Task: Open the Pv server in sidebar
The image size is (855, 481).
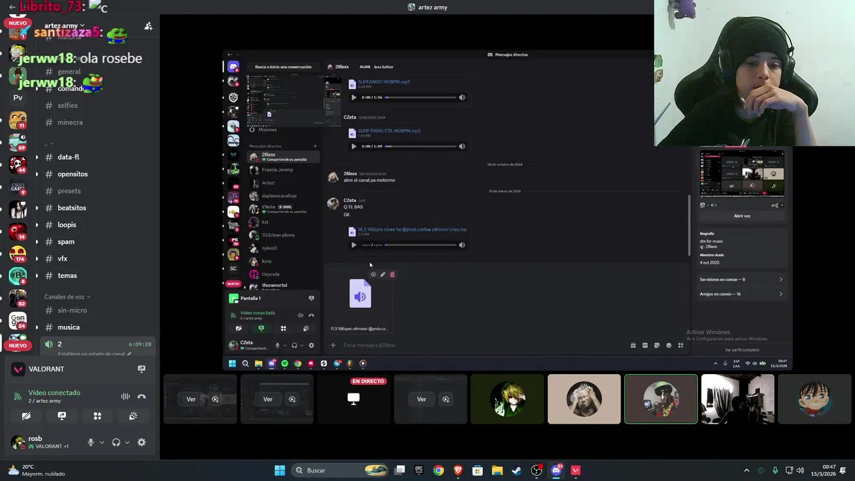Action: point(18,98)
